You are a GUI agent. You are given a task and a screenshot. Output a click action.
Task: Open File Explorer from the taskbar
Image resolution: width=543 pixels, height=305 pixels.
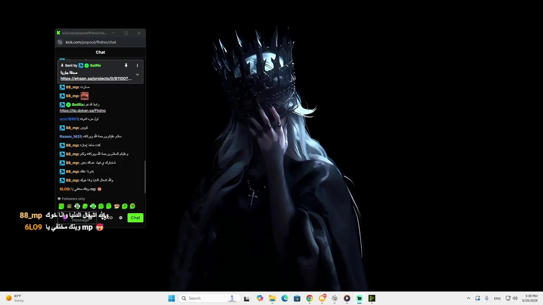272,298
